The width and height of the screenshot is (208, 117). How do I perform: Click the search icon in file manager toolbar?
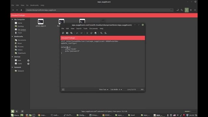tap(182, 10)
